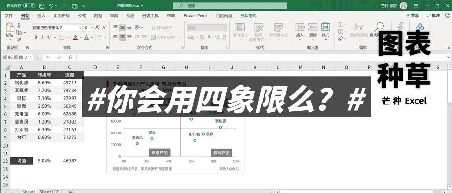Click the fill down icon

pos(341,31)
